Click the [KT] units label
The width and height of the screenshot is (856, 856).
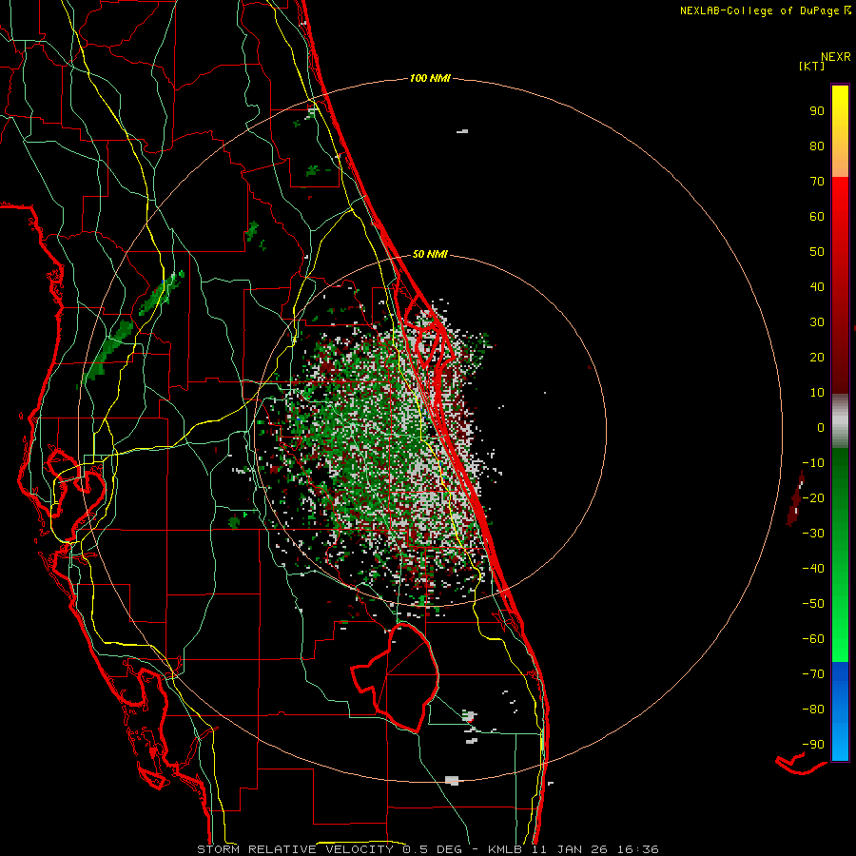tap(811, 66)
